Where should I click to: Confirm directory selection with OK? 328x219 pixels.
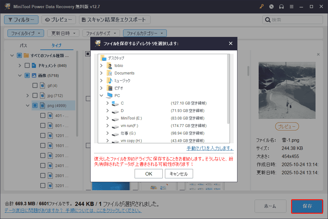(148, 174)
